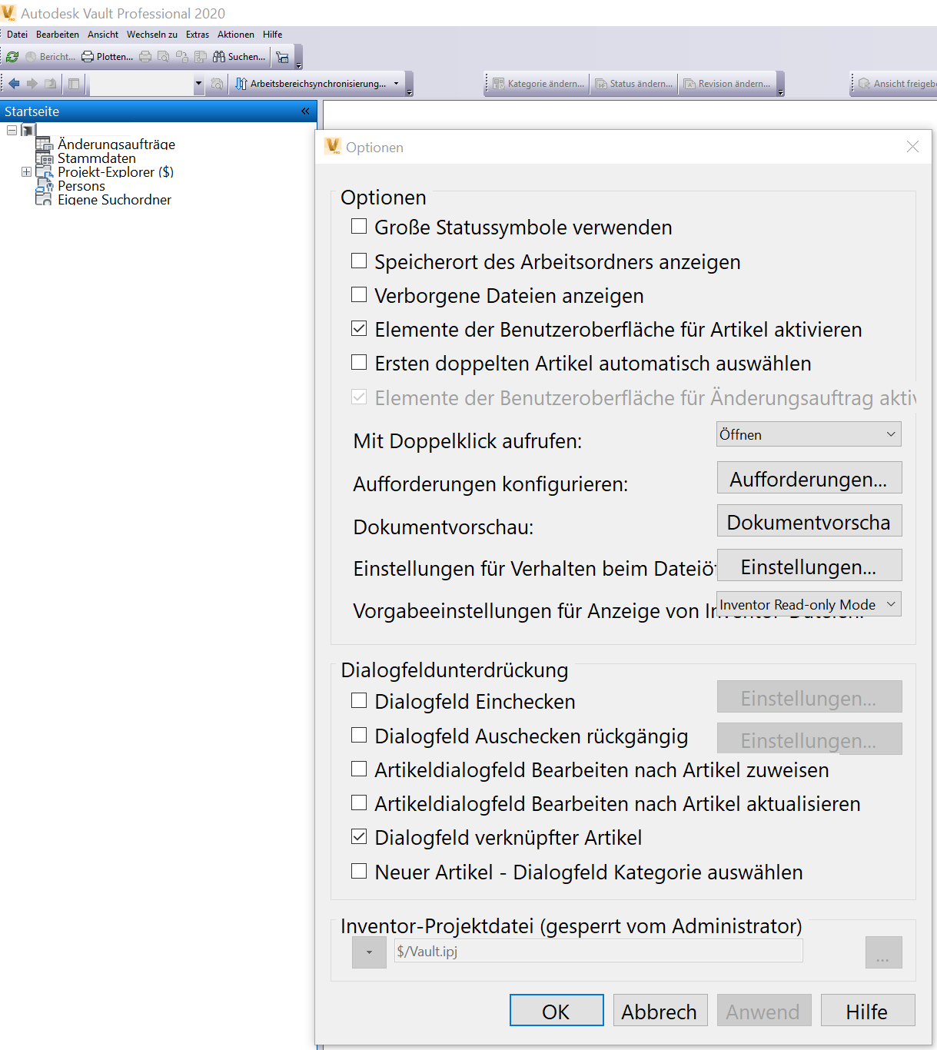
Task: Click the Bericht report toolbar button
Action: click(x=51, y=57)
